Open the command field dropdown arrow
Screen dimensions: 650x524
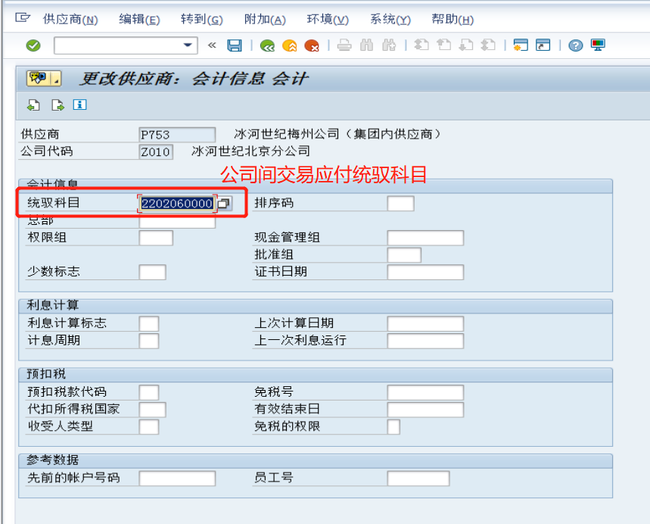pos(188,45)
